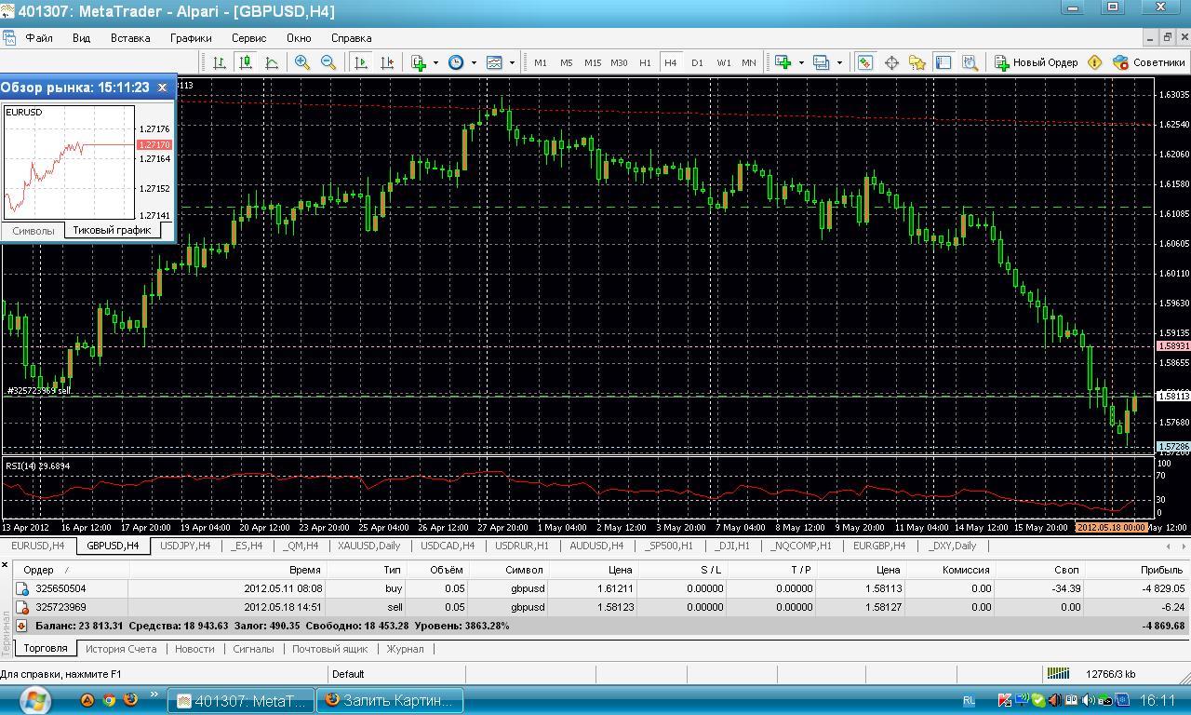Screen dimensions: 1191x715
Task: Click the zoom out magnifier icon
Action: [x=328, y=62]
